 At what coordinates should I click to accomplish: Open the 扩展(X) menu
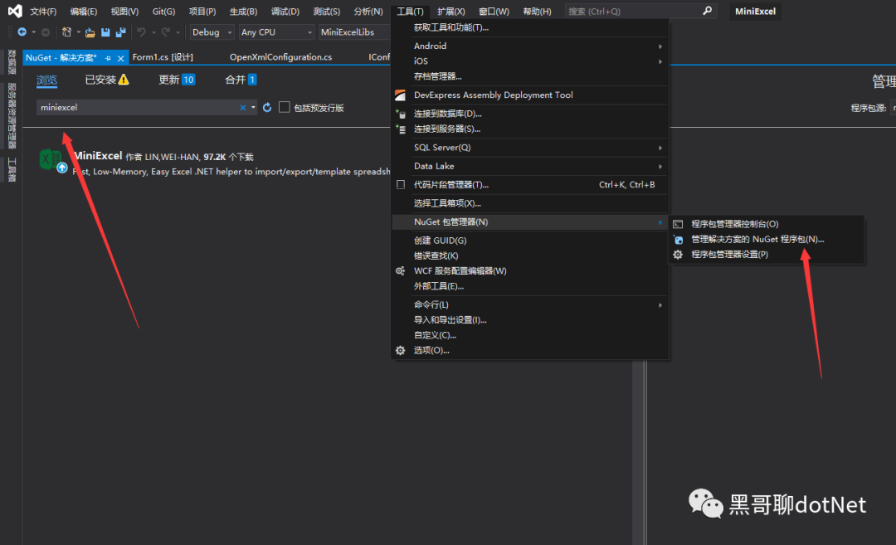(x=450, y=12)
